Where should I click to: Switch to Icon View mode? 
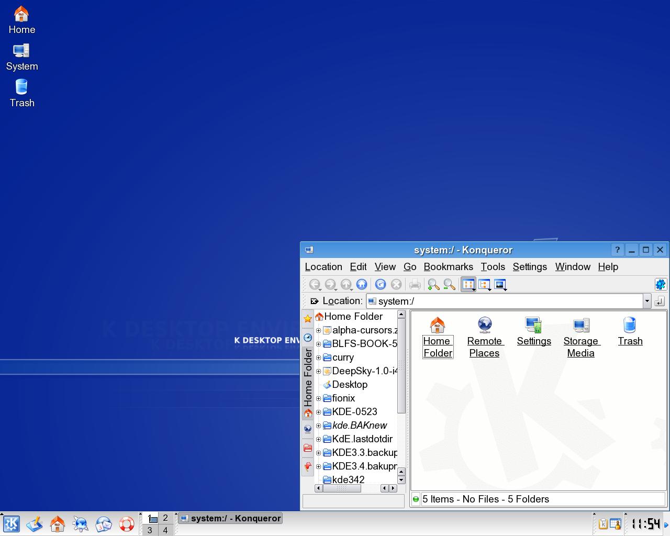pos(468,284)
